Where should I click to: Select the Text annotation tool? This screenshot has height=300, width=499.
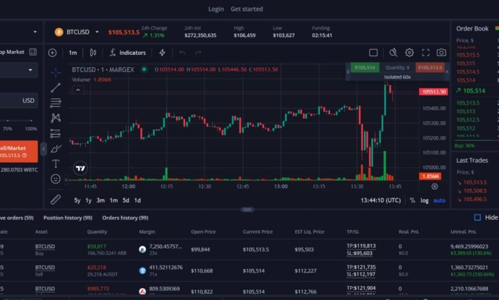(56, 164)
